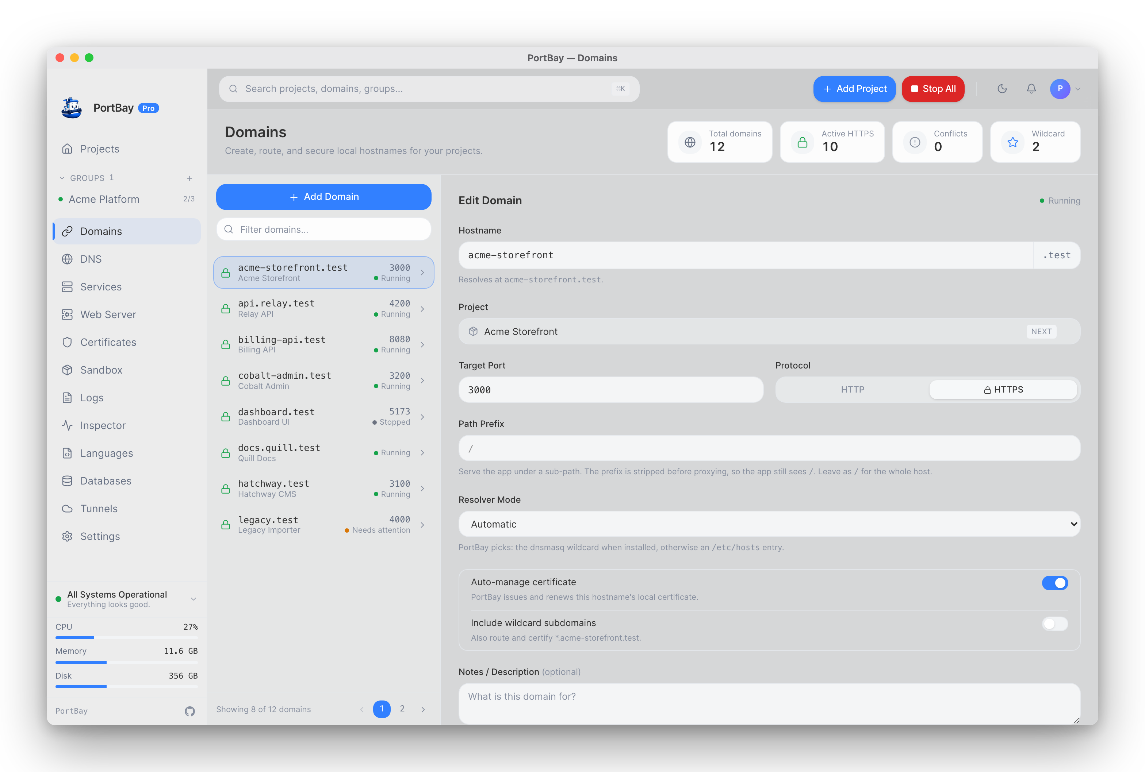Image resolution: width=1145 pixels, height=772 pixels.
Task: Go to Services page
Action: 127,286
